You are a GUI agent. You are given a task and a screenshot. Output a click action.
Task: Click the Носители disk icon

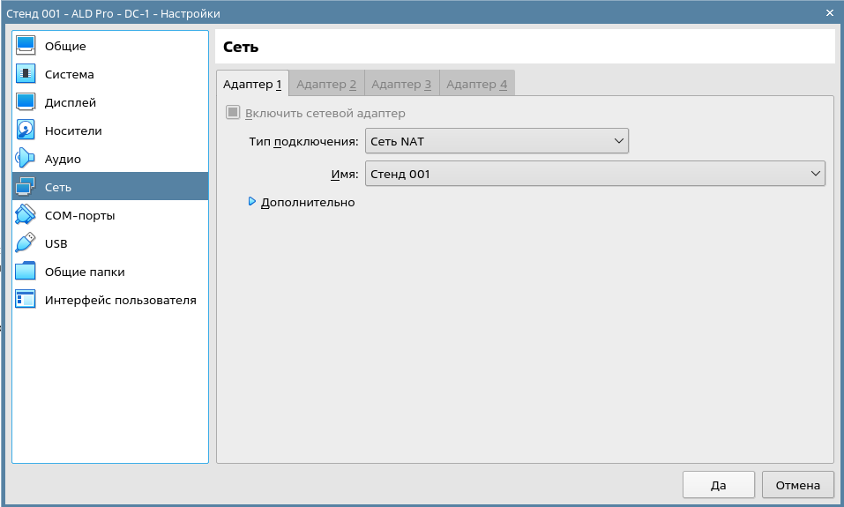26,130
